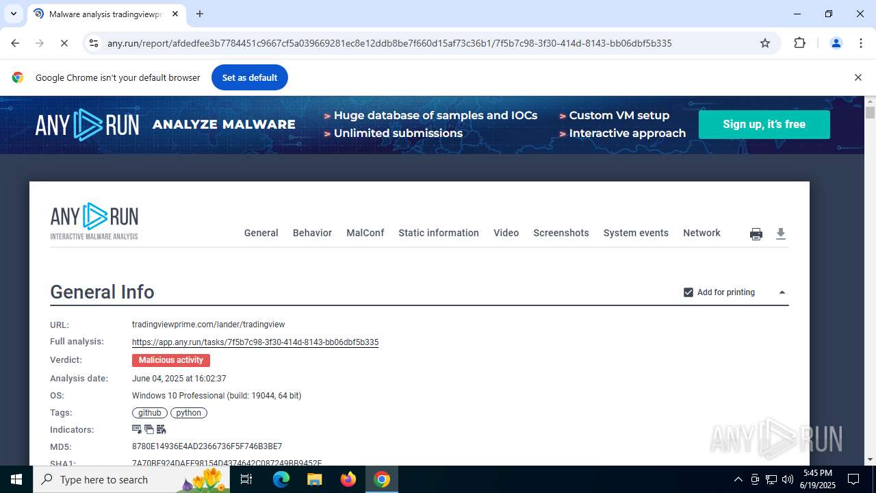Click the address bar URL

(x=389, y=43)
